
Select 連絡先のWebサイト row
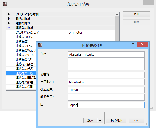coord(21,51)
